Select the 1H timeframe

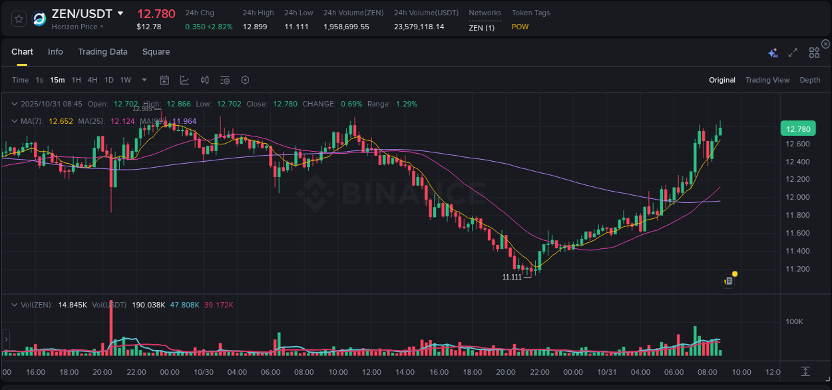[75, 80]
